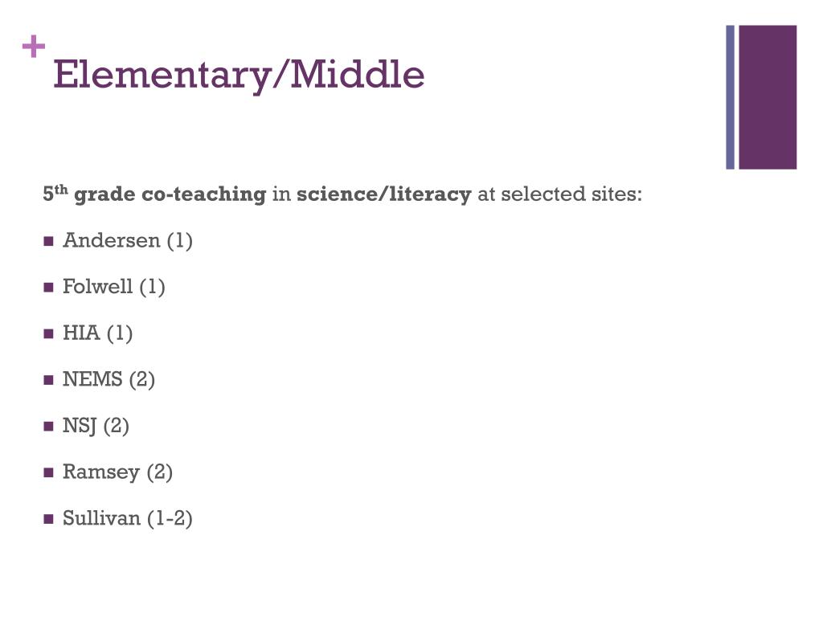Click the bold '5th grade co-teaching' text

pyautogui.click(x=154, y=194)
